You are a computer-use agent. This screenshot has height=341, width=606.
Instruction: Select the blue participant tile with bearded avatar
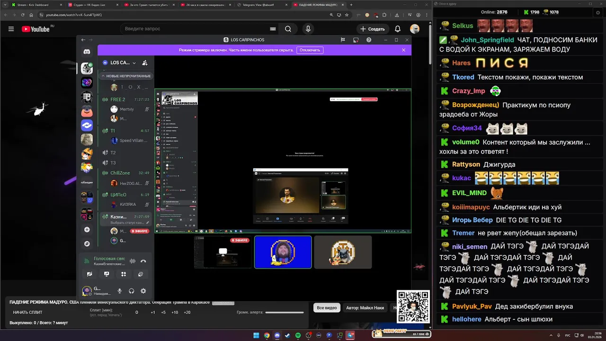(283, 252)
